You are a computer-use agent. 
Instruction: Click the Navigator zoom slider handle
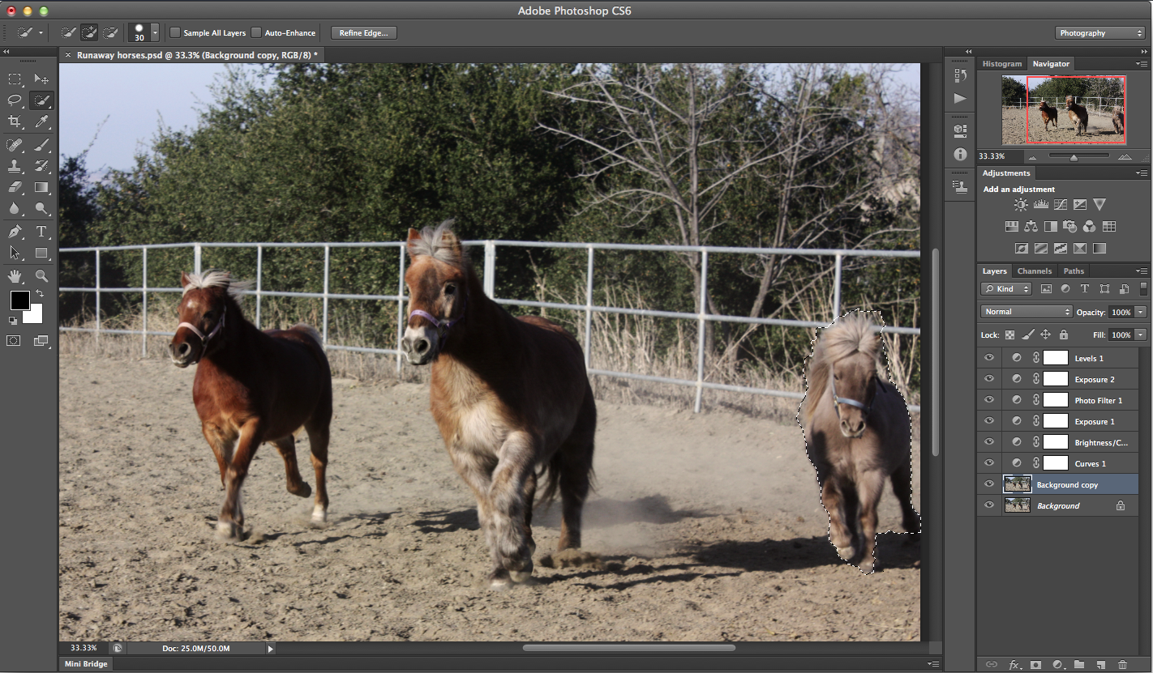pos(1073,157)
